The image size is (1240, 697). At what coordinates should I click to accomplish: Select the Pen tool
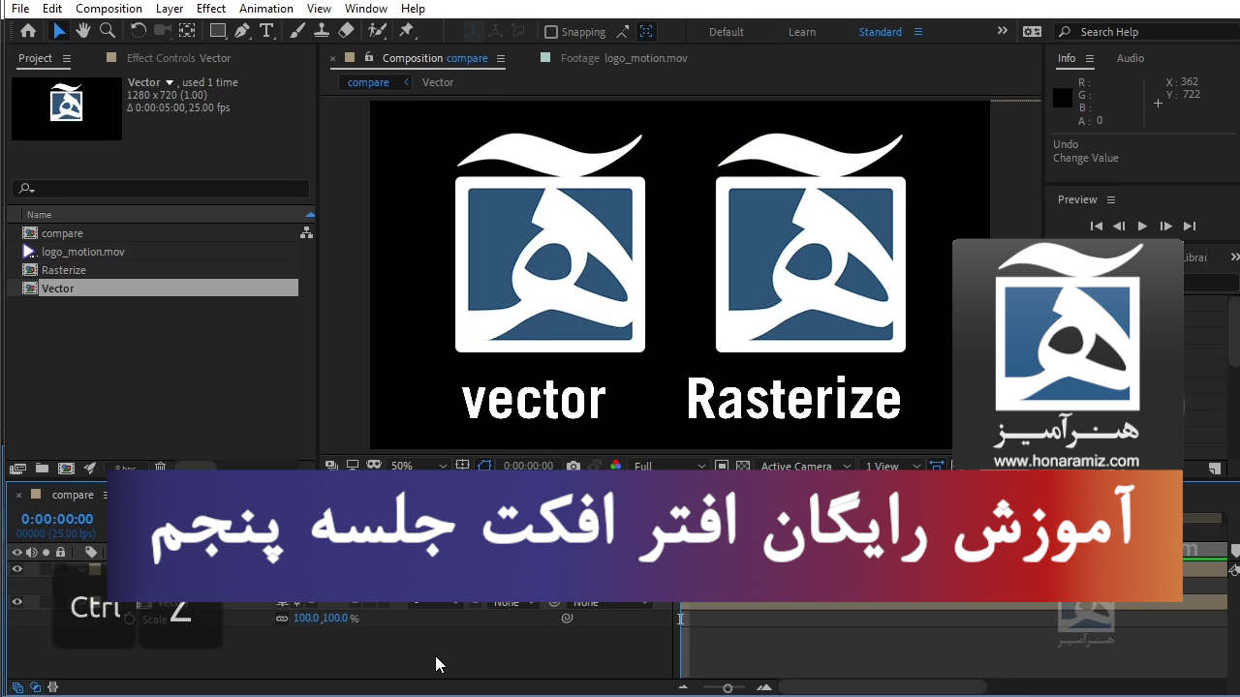242,31
